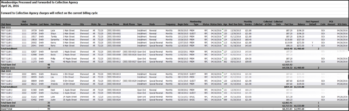
Task: Click the 'PCS Amount' column header
Action: 331,23
